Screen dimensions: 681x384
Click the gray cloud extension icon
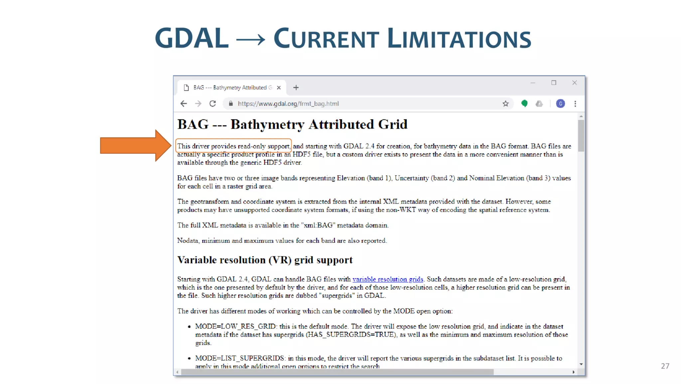[x=539, y=104]
